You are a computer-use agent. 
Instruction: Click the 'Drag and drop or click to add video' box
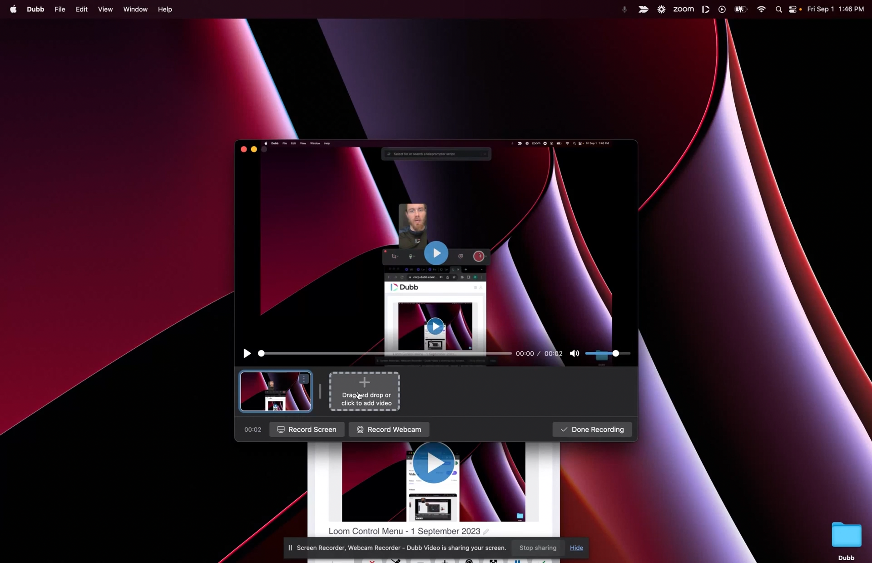point(364,391)
